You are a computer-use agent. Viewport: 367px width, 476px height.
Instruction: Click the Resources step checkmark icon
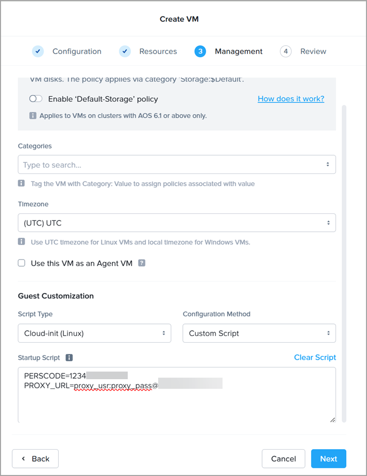click(125, 51)
